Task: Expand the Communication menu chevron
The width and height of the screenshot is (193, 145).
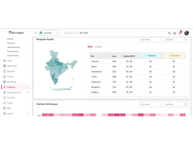Action: (x=27, y=92)
